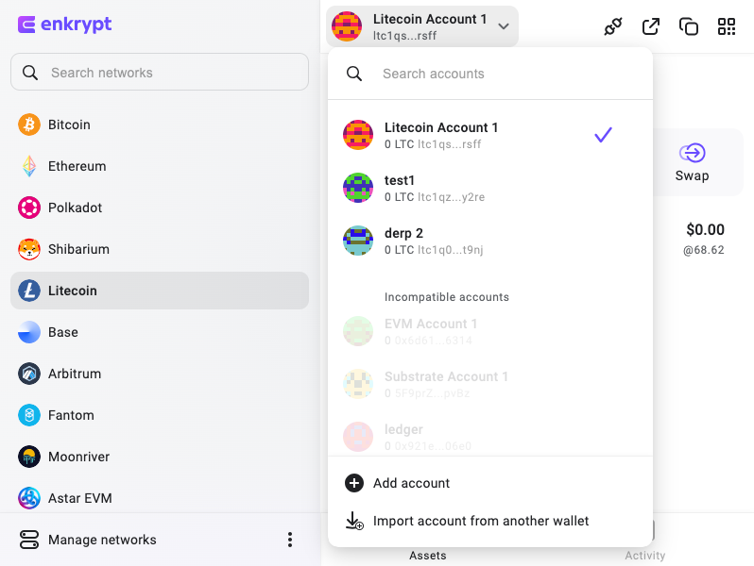Switch to the Arbitrum network
This screenshot has width=754, height=566.
tap(160, 374)
